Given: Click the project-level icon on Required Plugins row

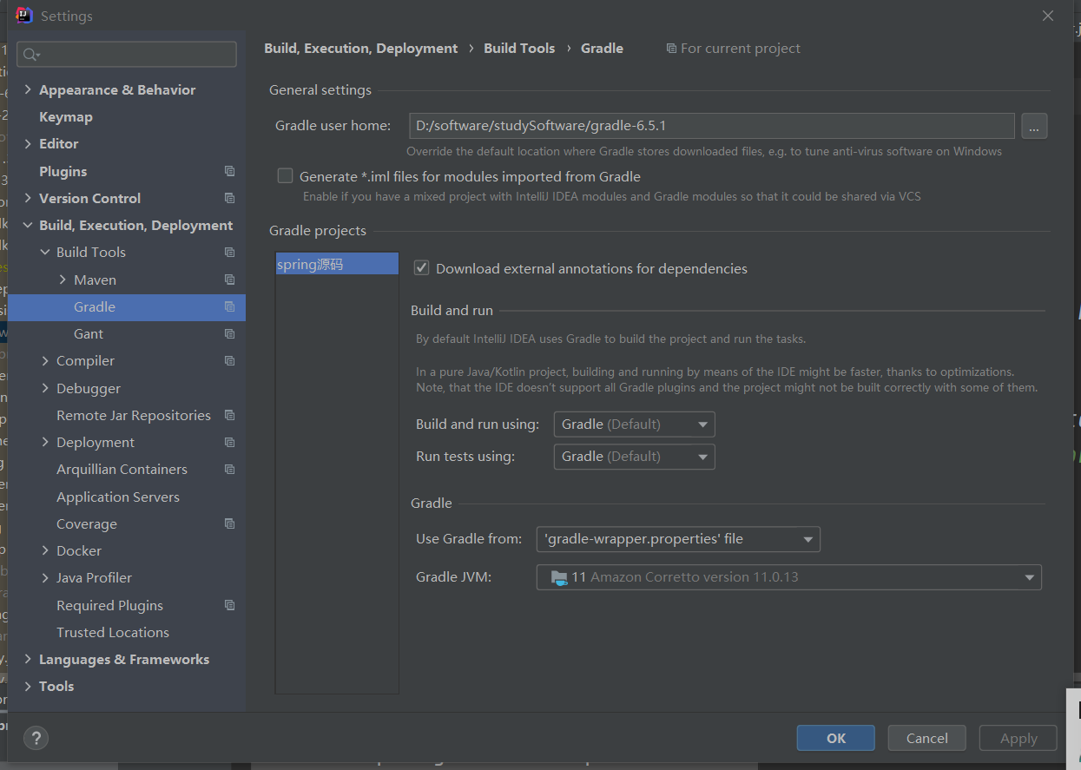Looking at the screenshot, I should [229, 605].
